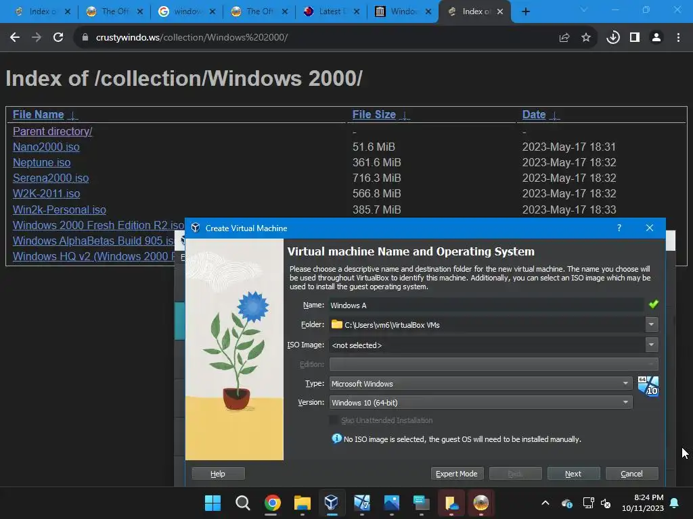Click the browser forward arrow
Image resolution: width=693 pixels, height=519 pixels.
[x=37, y=38]
